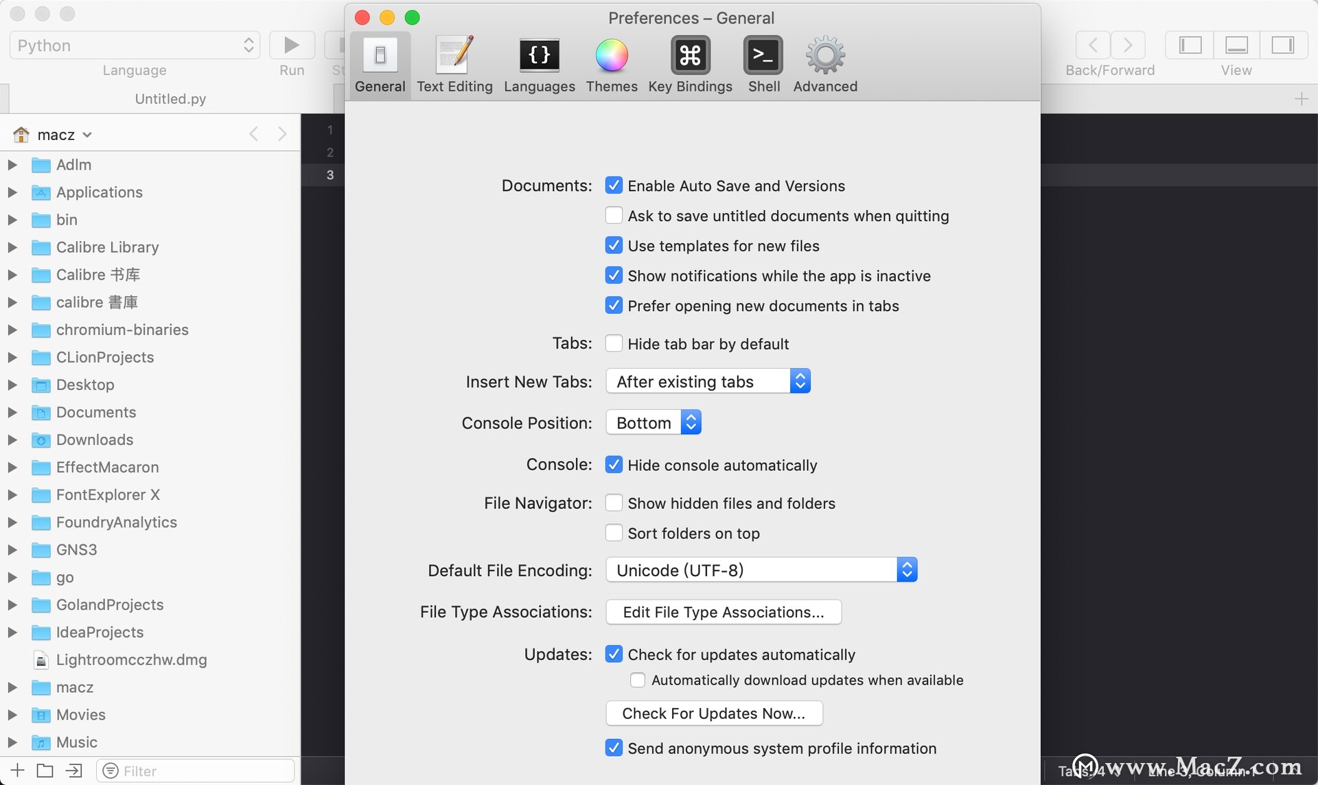Toggle the bottom console view button

1236,45
